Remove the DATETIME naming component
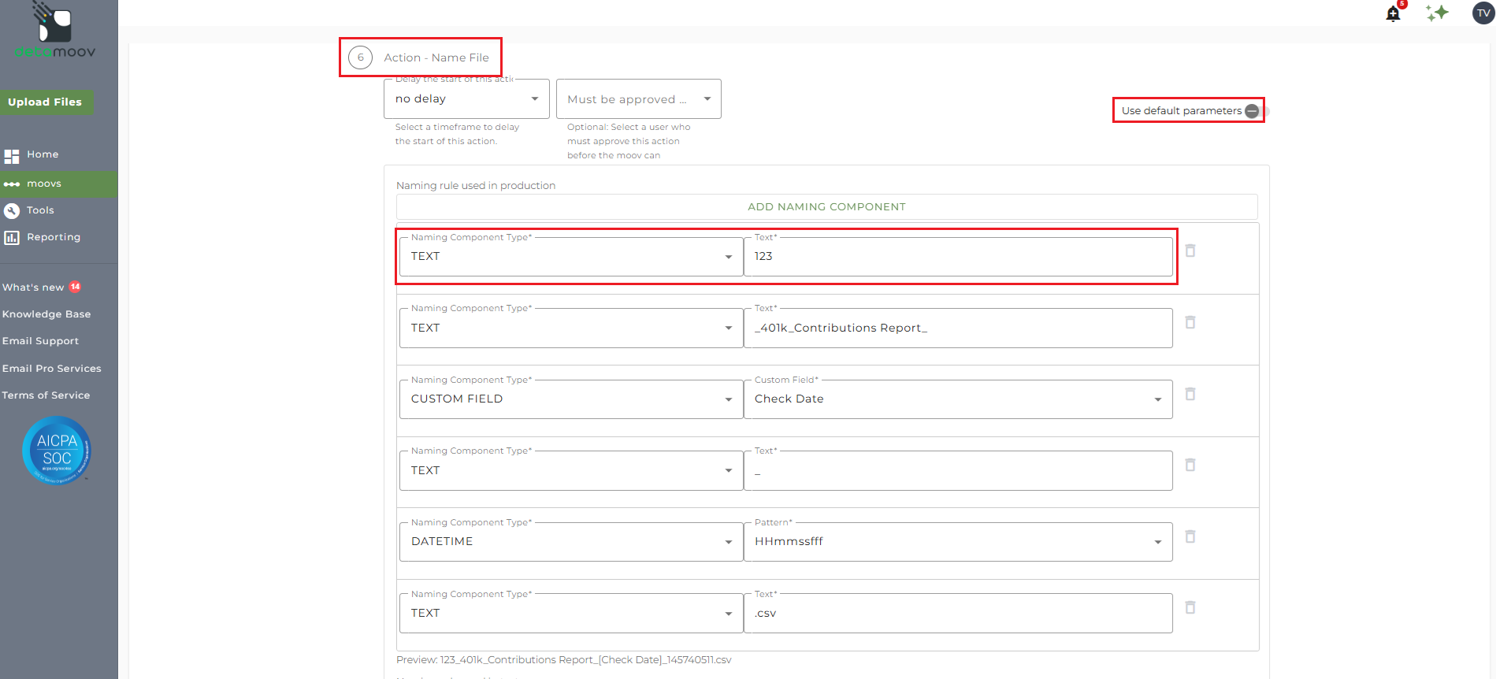Viewport: 1496px width, 679px height. tap(1190, 536)
